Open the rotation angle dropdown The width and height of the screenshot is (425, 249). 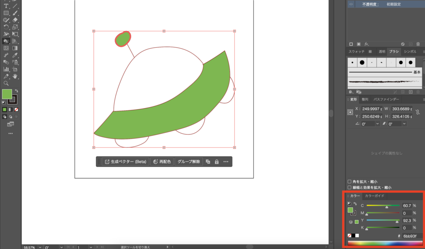point(377,124)
